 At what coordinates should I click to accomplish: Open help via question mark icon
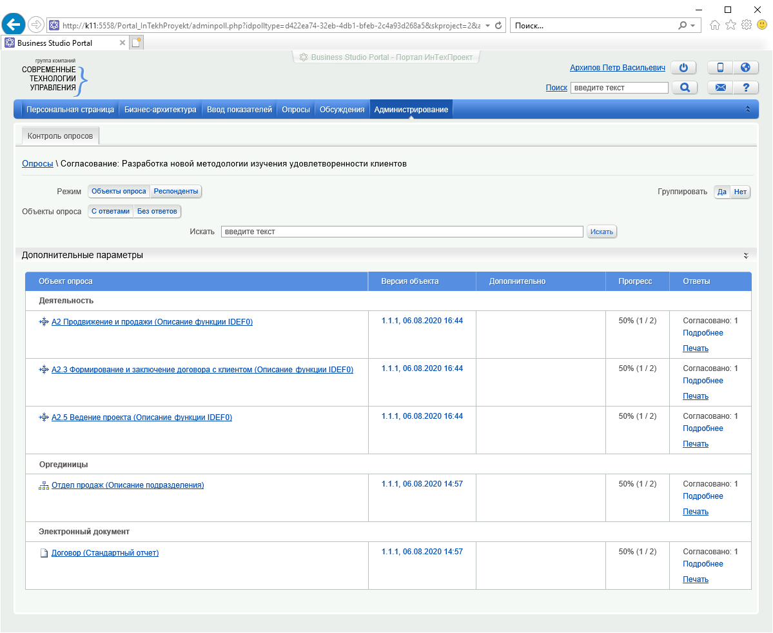tap(746, 88)
